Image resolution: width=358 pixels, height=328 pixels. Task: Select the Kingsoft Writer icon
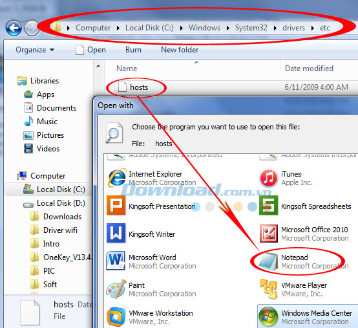[116, 233]
